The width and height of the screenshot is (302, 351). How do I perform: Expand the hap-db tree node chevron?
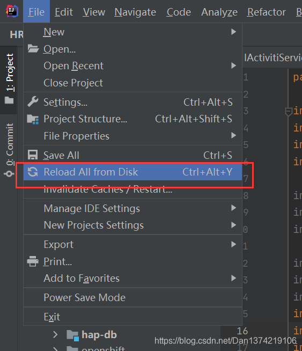(x=55, y=335)
